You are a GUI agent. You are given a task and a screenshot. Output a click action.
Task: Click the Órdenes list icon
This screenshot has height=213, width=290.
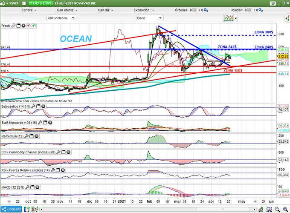194,10
